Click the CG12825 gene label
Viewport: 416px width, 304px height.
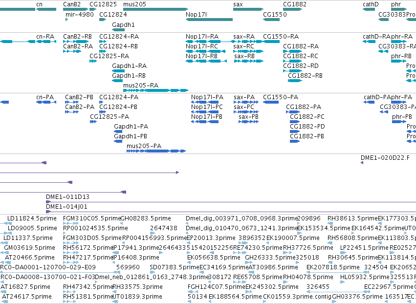[x=103, y=4]
